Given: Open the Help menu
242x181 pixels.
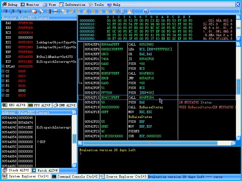Looking at the screenshot, I should [114, 5].
